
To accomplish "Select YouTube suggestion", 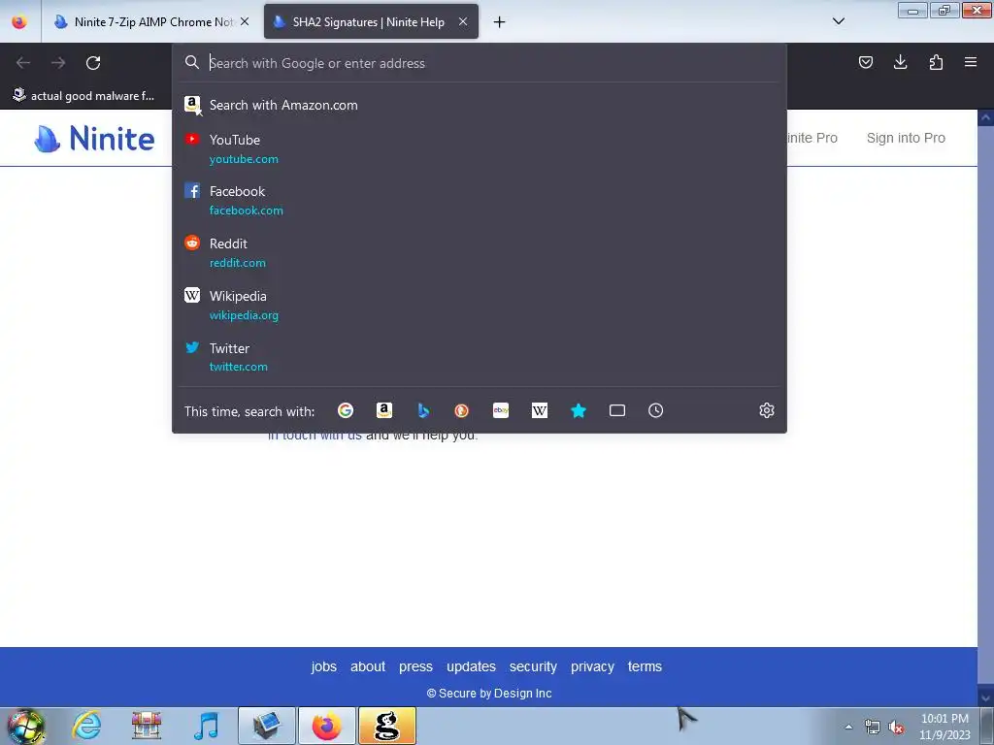I will click(480, 148).
